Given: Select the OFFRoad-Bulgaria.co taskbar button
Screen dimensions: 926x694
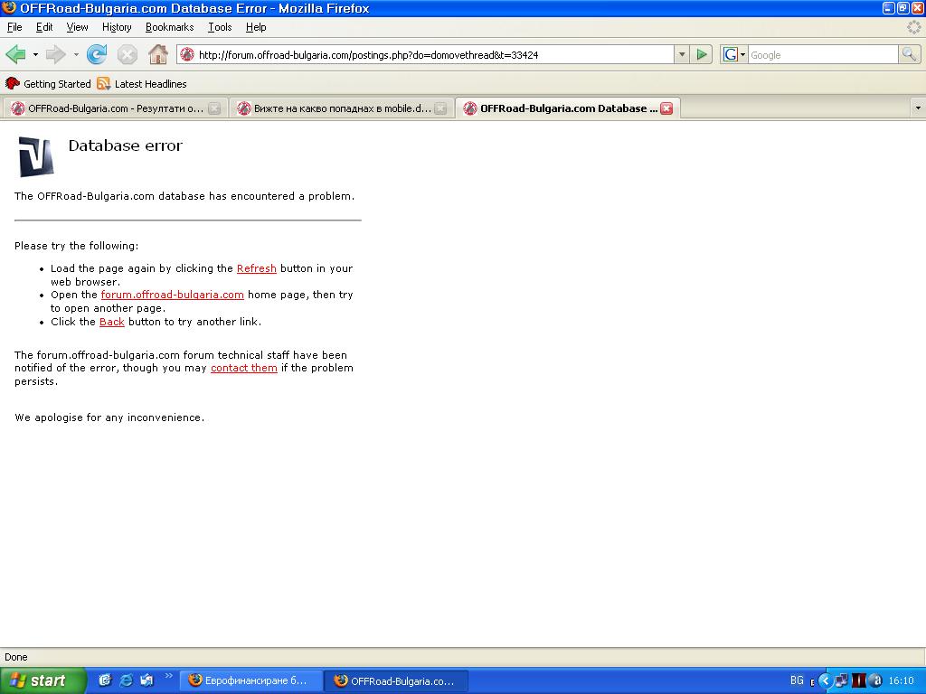Looking at the screenshot, I should (x=397, y=681).
